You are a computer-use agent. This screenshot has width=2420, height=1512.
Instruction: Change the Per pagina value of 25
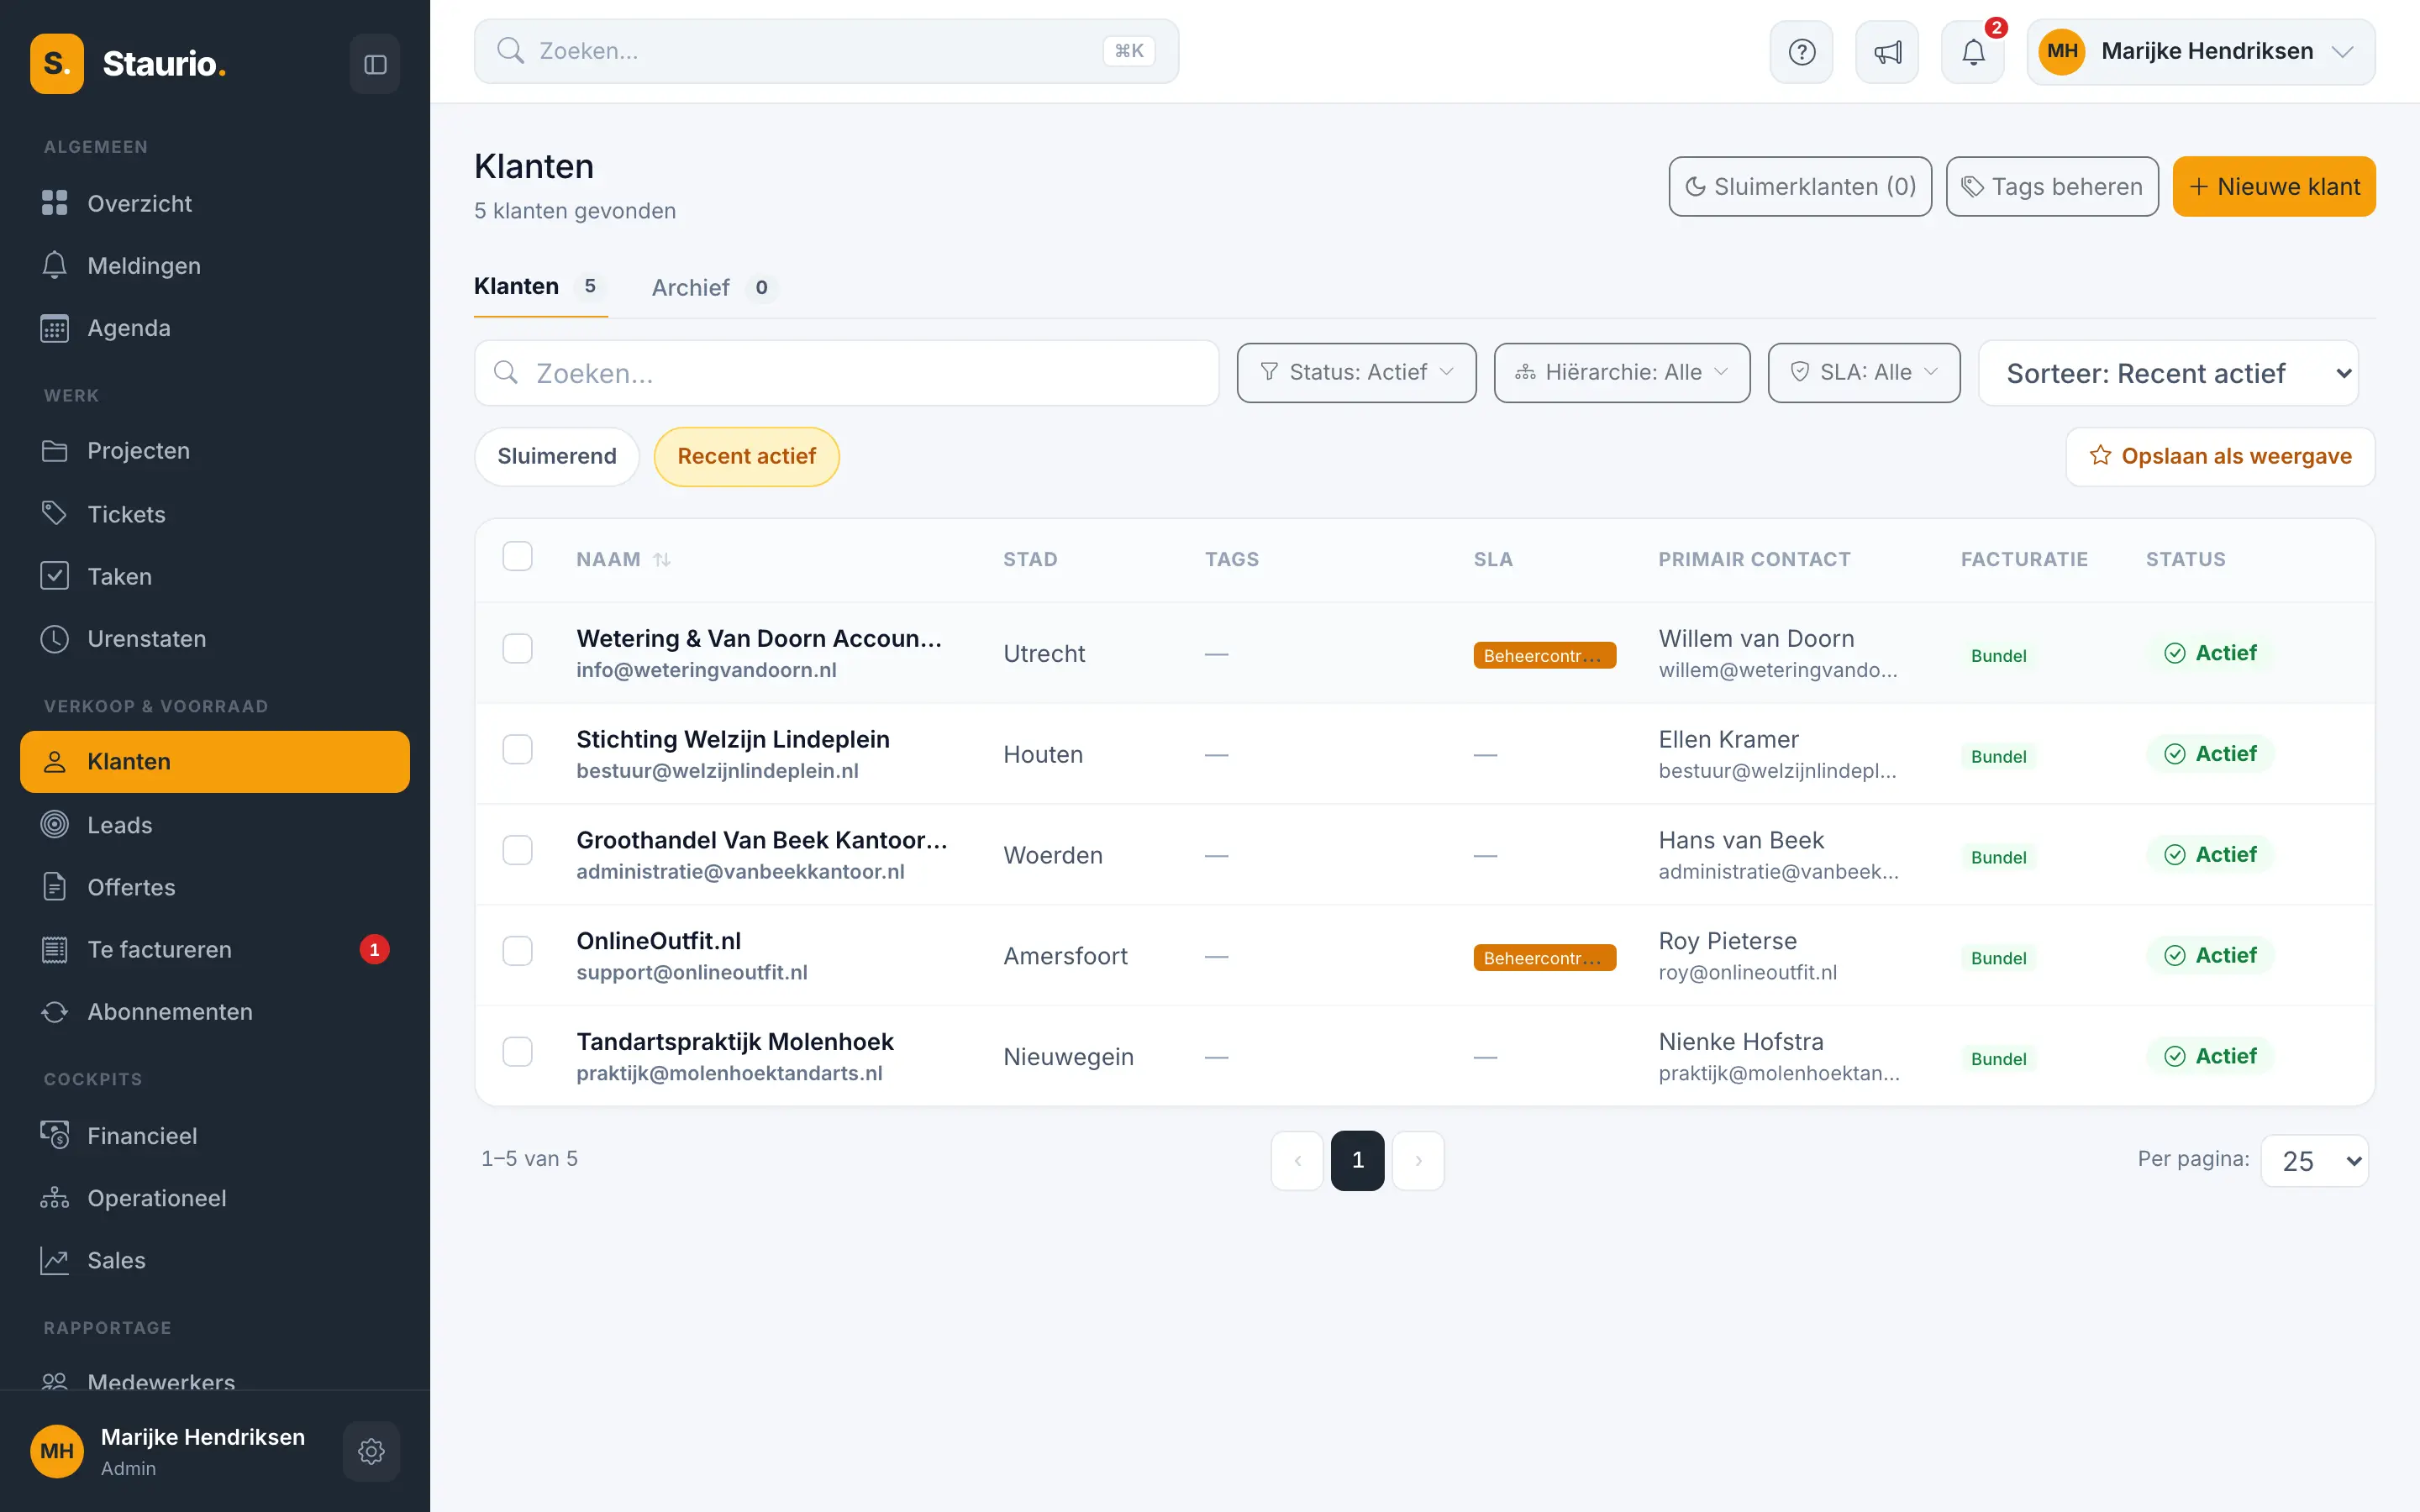2314,1160
